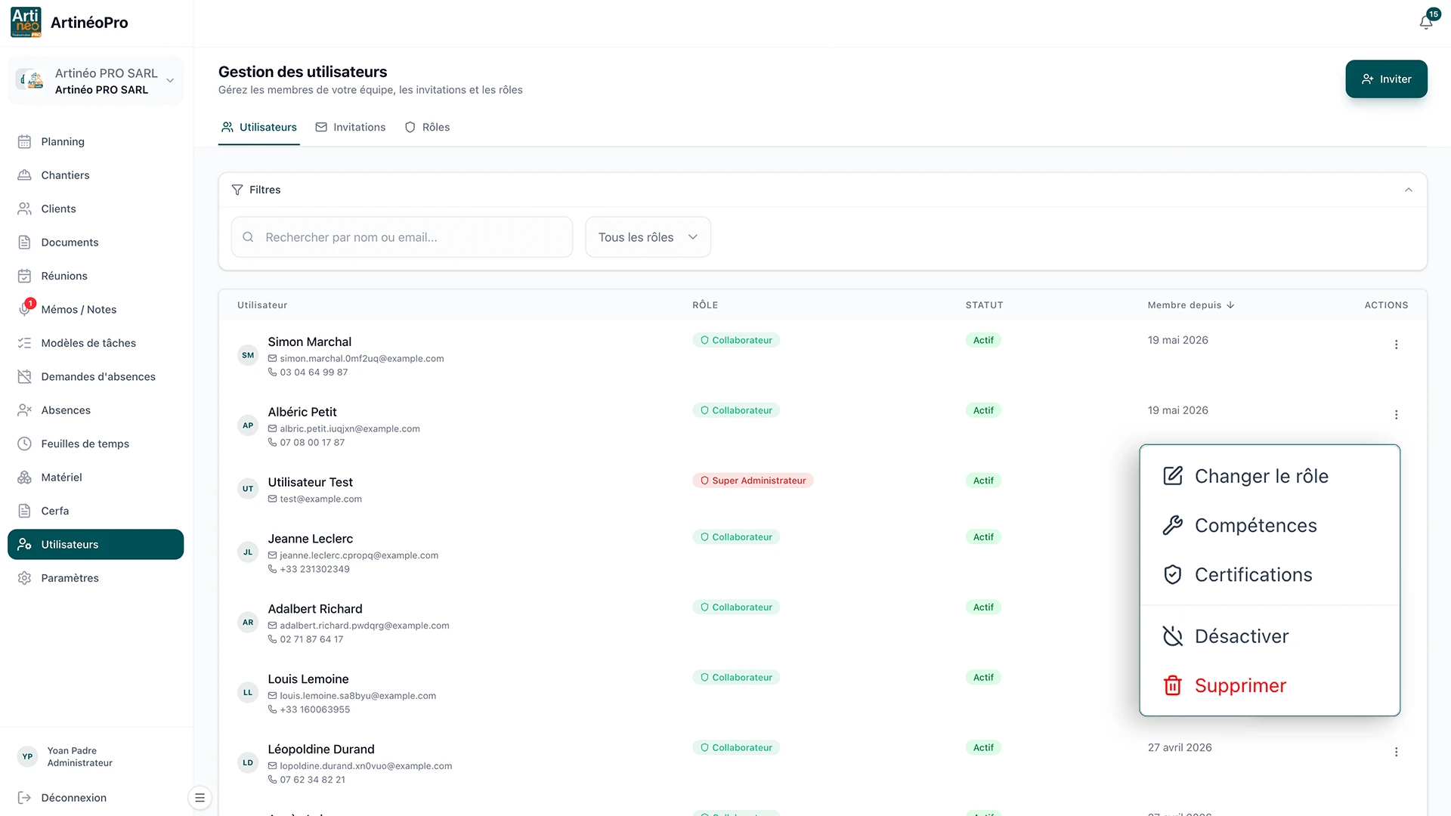Select Changer le rôle in the menu
Screen dimensions: 1451x816
(x=1270, y=476)
